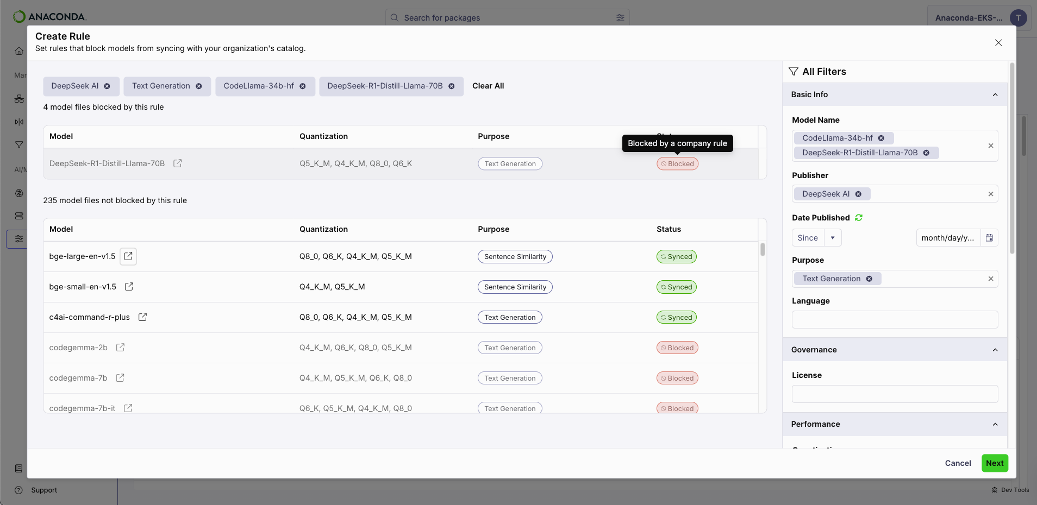Open external link for codegemma-7b
Screen dimensions: 1037x505
[x=120, y=378]
